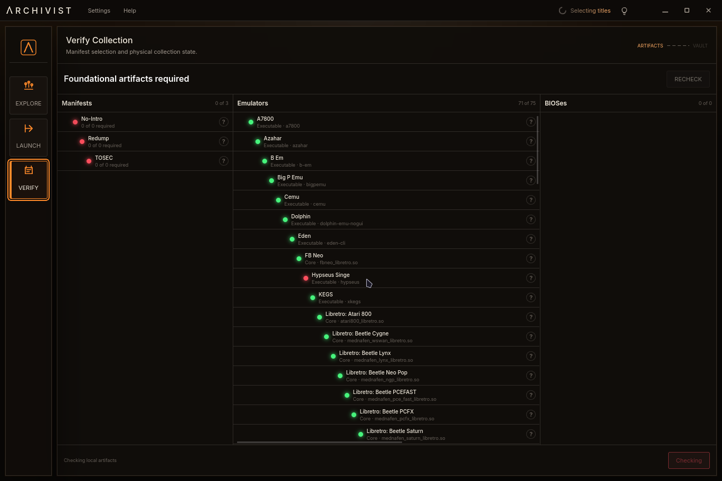This screenshot has height=481, width=722.
Task: Open help for Libretro: Beetle Saturn
Action: click(x=531, y=434)
